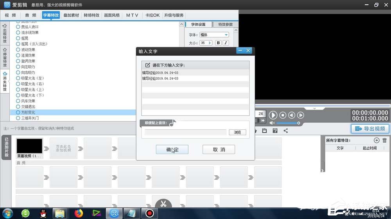Click the scissors cut icon on the timeline
Viewport: 391px width, 219px height.
[163, 203]
